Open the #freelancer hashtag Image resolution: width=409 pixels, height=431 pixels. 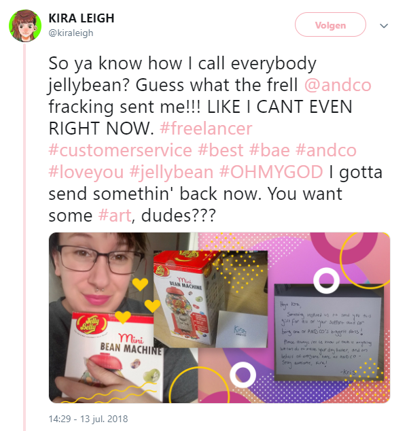[x=206, y=128]
